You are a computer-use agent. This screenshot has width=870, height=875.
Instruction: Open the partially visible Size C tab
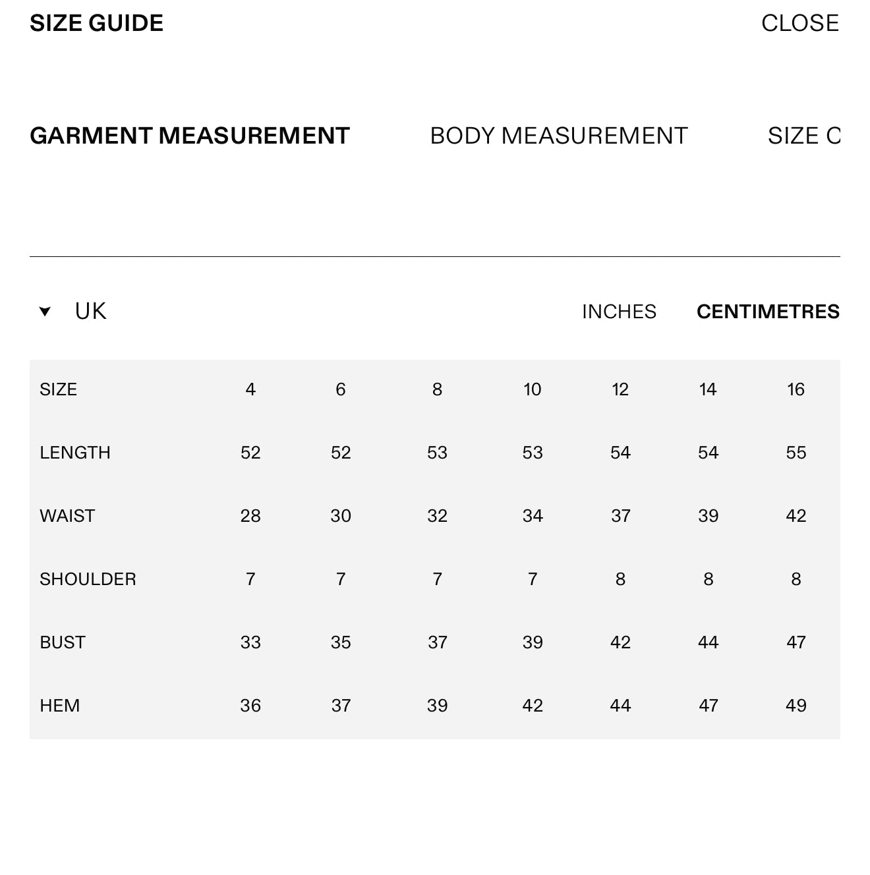[x=803, y=136]
